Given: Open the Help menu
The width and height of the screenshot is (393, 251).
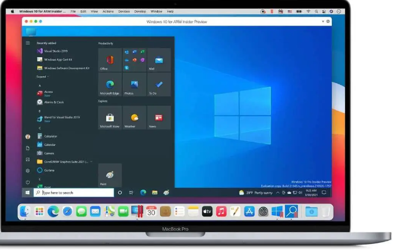Looking at the screenshot, I should click(x=170, y=11).
